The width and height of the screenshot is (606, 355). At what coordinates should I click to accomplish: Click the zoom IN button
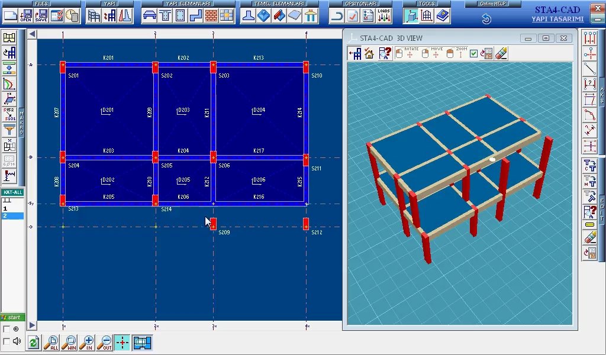87,343
